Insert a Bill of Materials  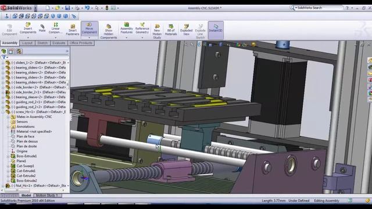pos(171,30)
